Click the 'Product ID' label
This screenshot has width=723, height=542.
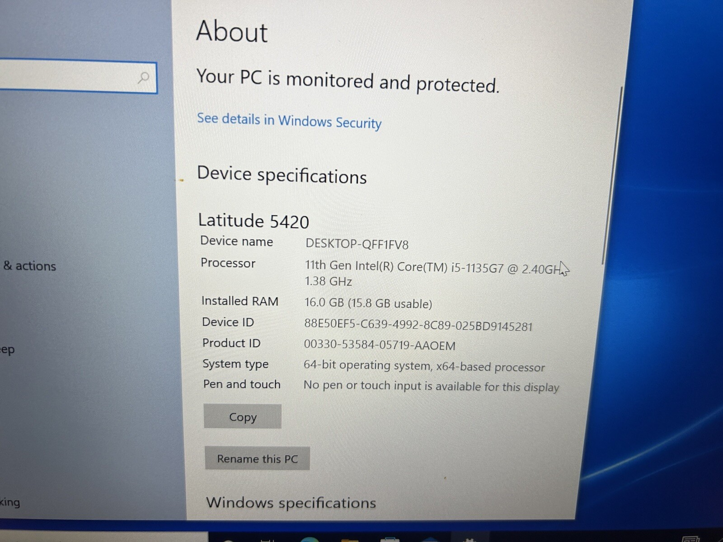(x=231, y=343)
